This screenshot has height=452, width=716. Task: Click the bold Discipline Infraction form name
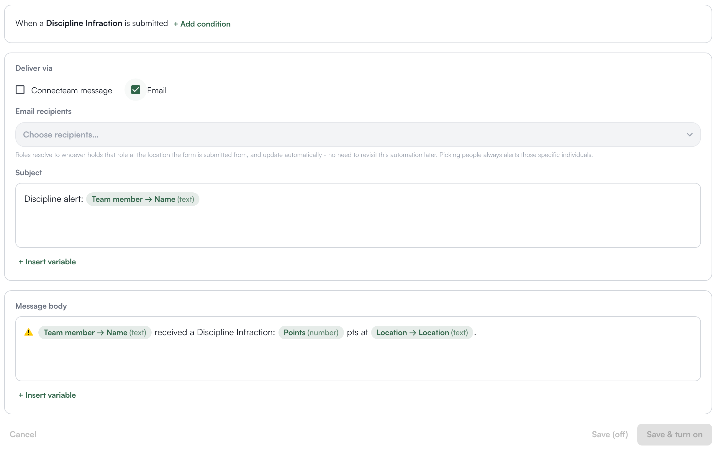[x=84, y=23]
